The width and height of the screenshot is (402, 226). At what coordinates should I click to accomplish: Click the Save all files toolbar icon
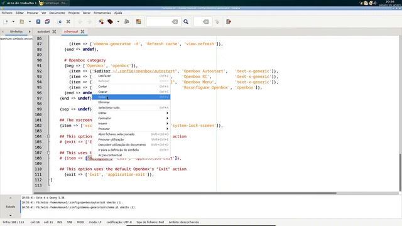pos(47,22)
